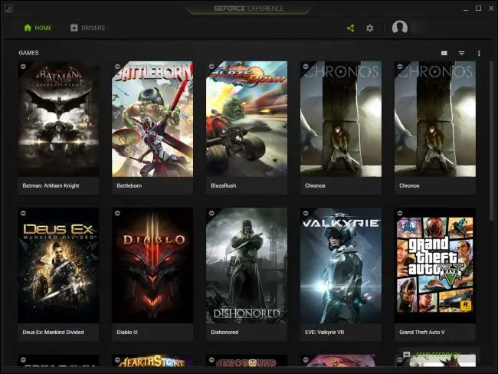
Task: Click the GAMES section heading
Action: point(28,53)
